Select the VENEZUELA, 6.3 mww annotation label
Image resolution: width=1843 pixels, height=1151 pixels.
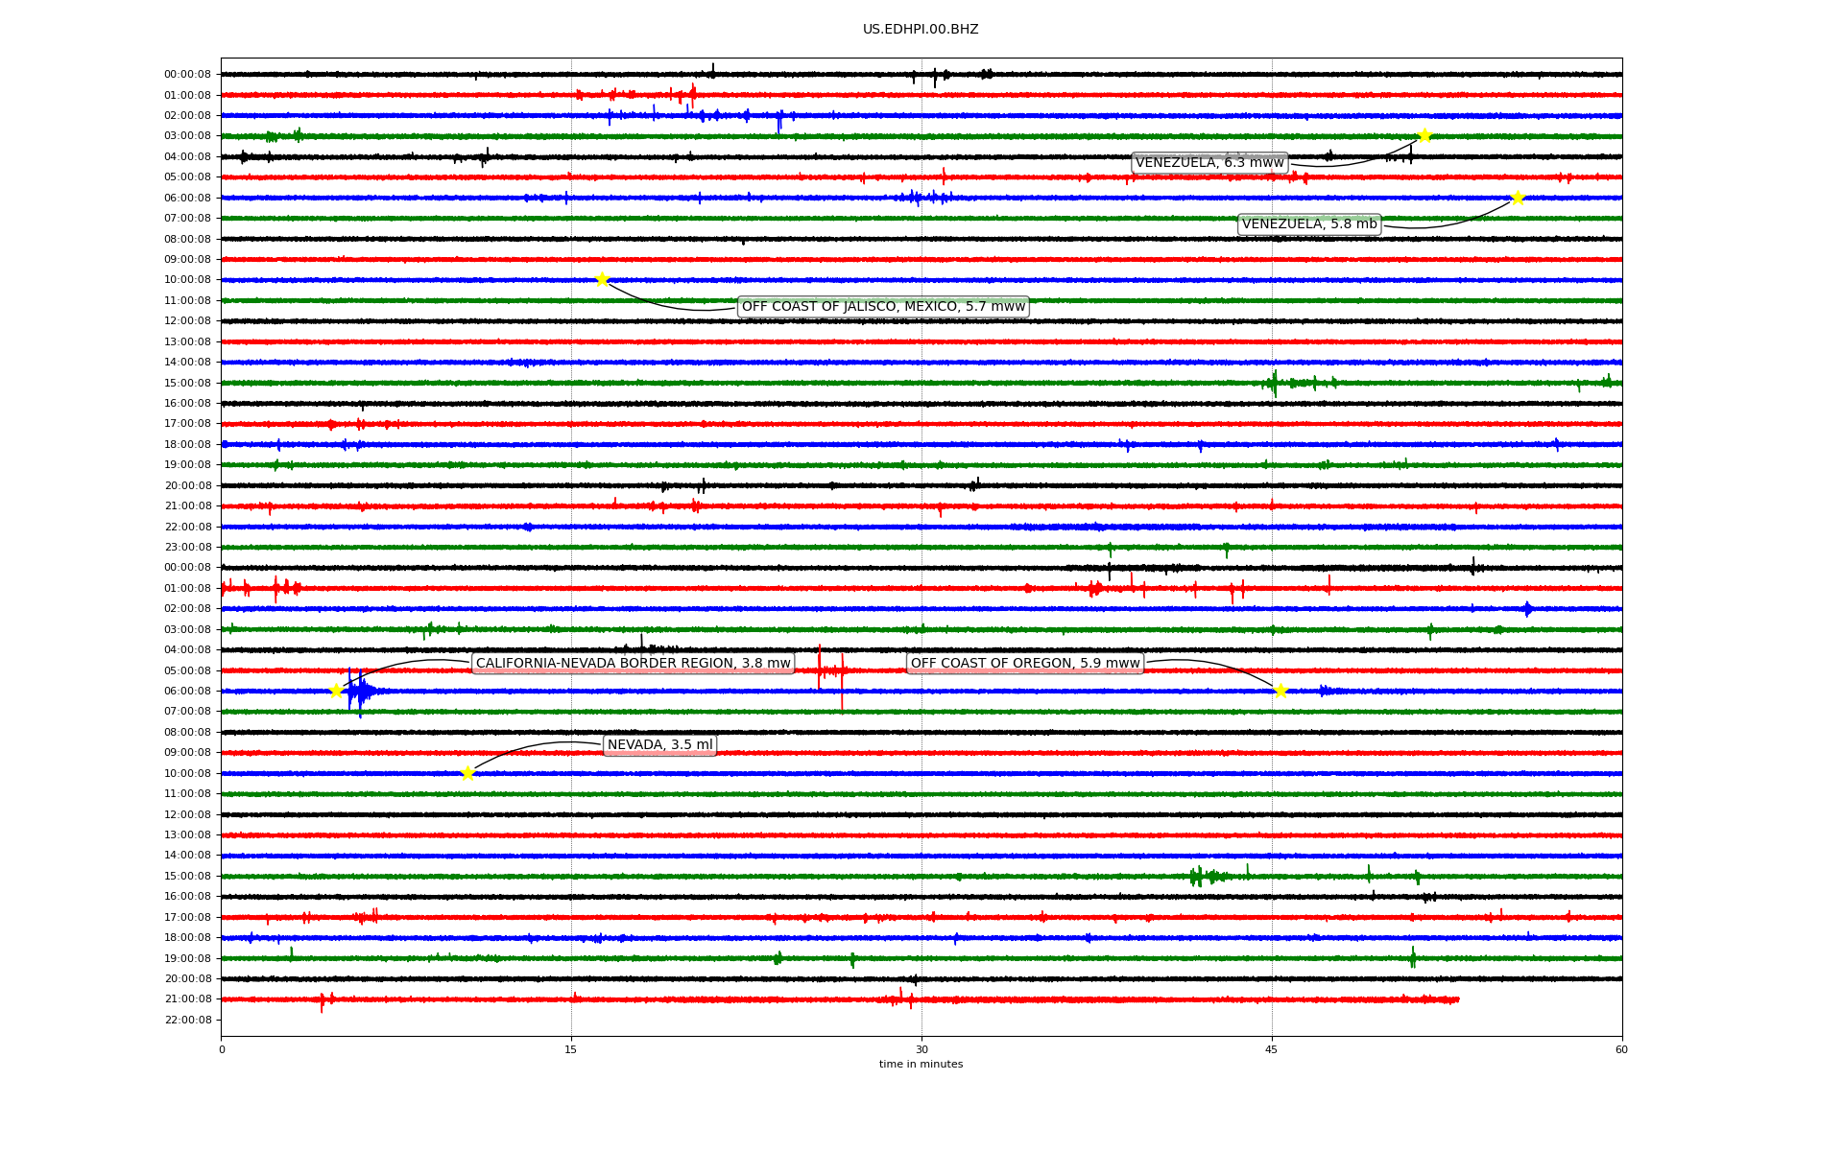click(x=1209, y=163)
